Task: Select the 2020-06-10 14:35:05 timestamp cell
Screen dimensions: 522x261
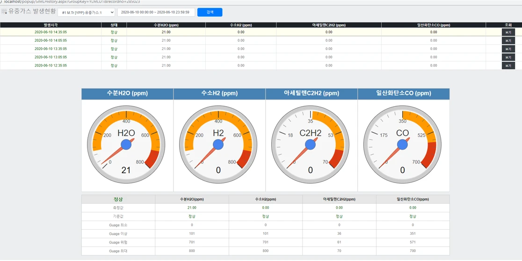Action: click(51, 32)
